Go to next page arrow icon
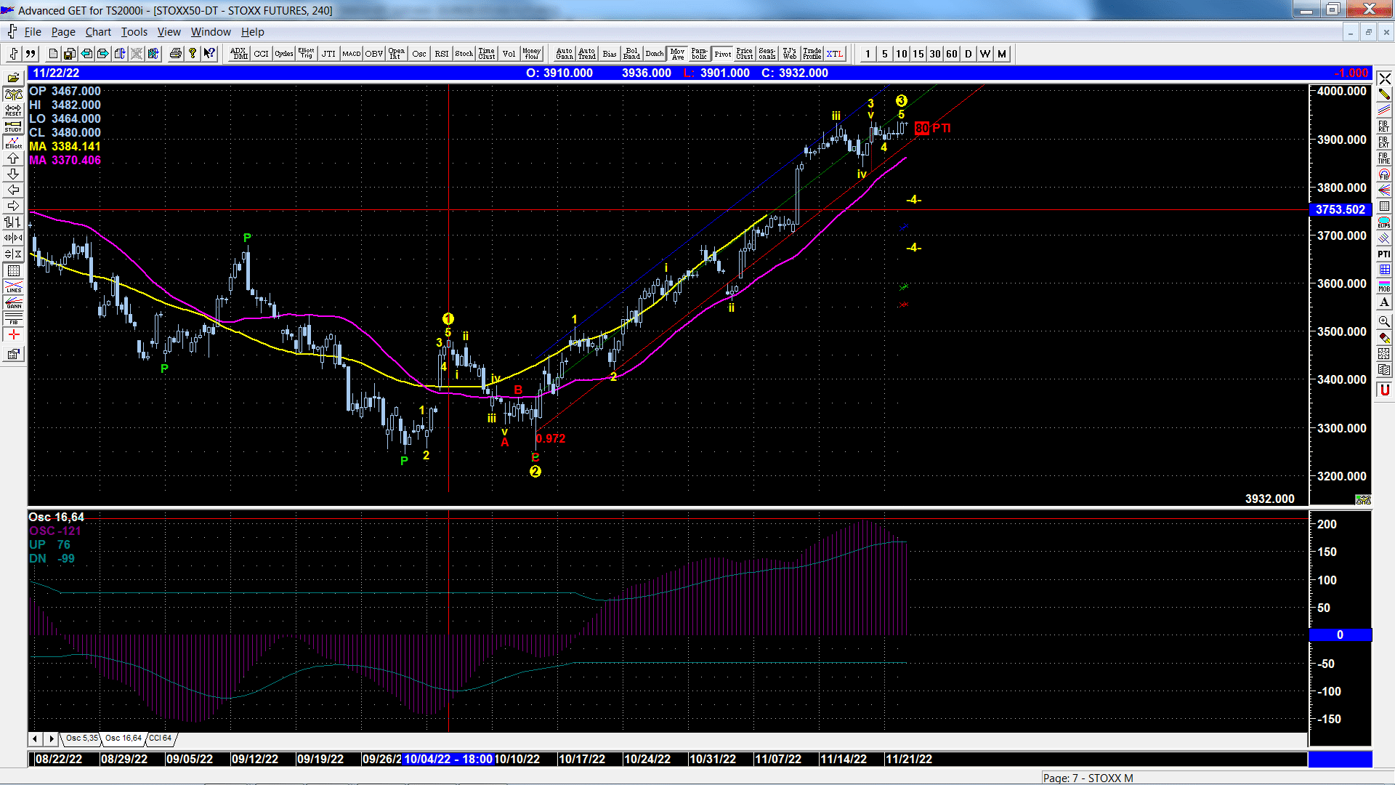This screenshot has width=1395, height=785. [103, 54]
